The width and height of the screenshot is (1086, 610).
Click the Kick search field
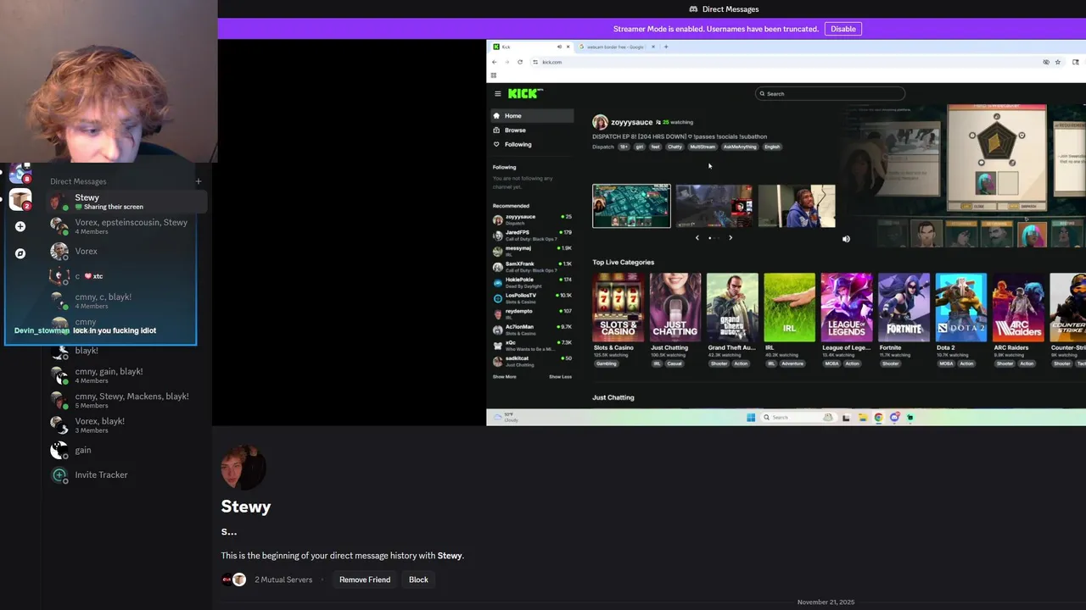(x=830, y=93)
